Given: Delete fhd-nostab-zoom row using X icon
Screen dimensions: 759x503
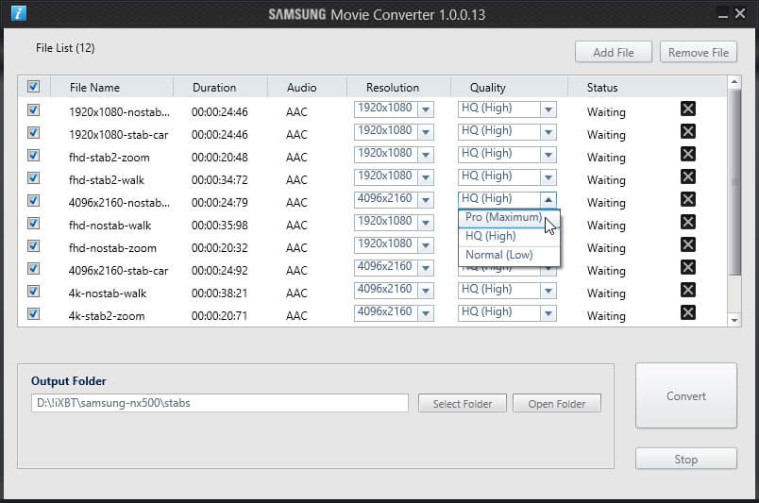Looking at the screenshot, I should (688, 244).
